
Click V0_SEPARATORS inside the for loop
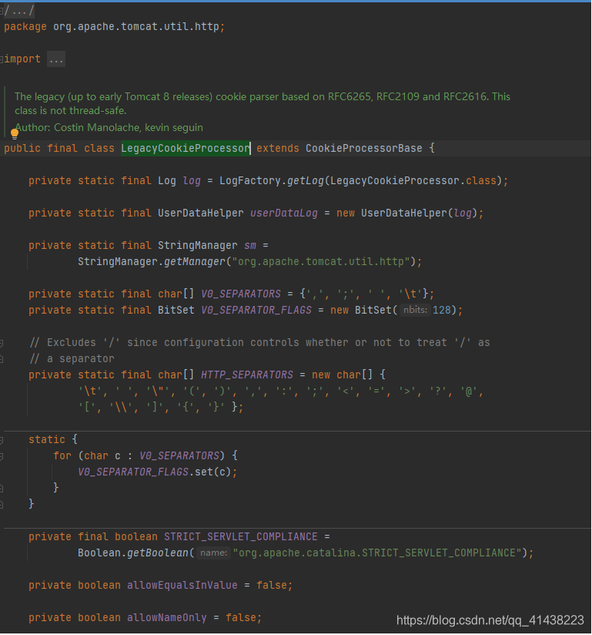point(179,456)
